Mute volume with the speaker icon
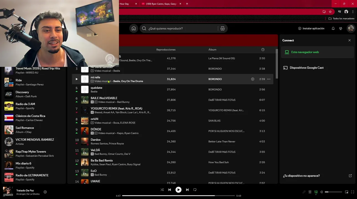The width and height of the screenshot is (357, 199). (322, 192)
